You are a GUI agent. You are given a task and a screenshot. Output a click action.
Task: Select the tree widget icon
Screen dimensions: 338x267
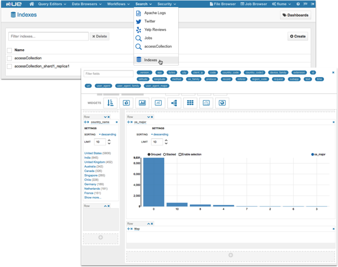tap(174, 103)
